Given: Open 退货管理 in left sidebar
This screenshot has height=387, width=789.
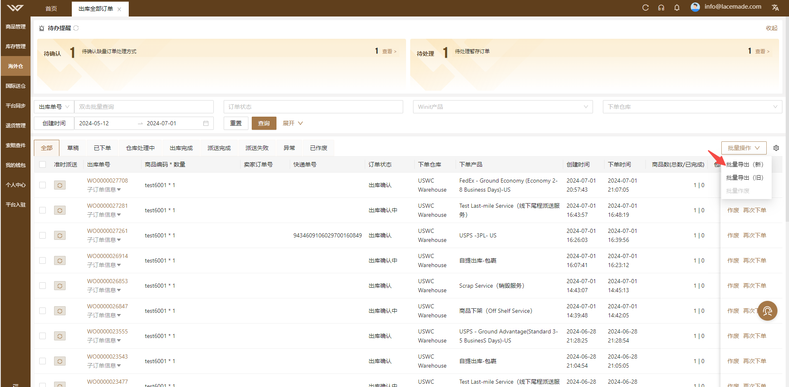Looking at the screenshot, I should click(x=16, y=126).
